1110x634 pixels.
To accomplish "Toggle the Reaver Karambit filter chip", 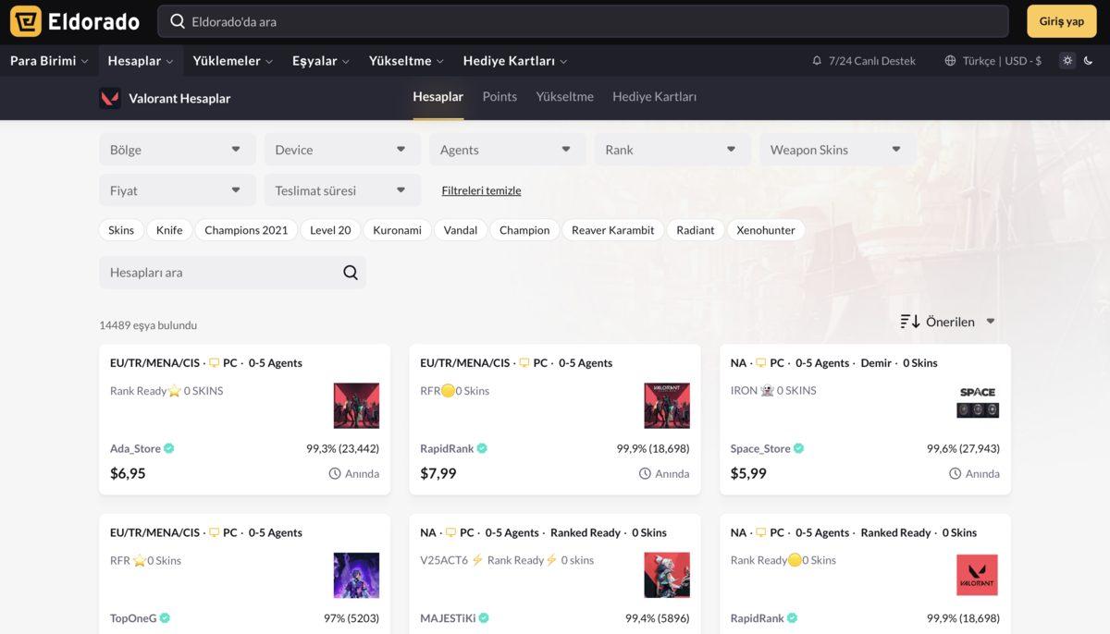I will tap(612, 230).
